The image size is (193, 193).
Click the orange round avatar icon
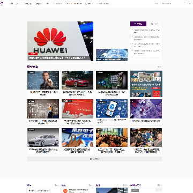point(65,191)
